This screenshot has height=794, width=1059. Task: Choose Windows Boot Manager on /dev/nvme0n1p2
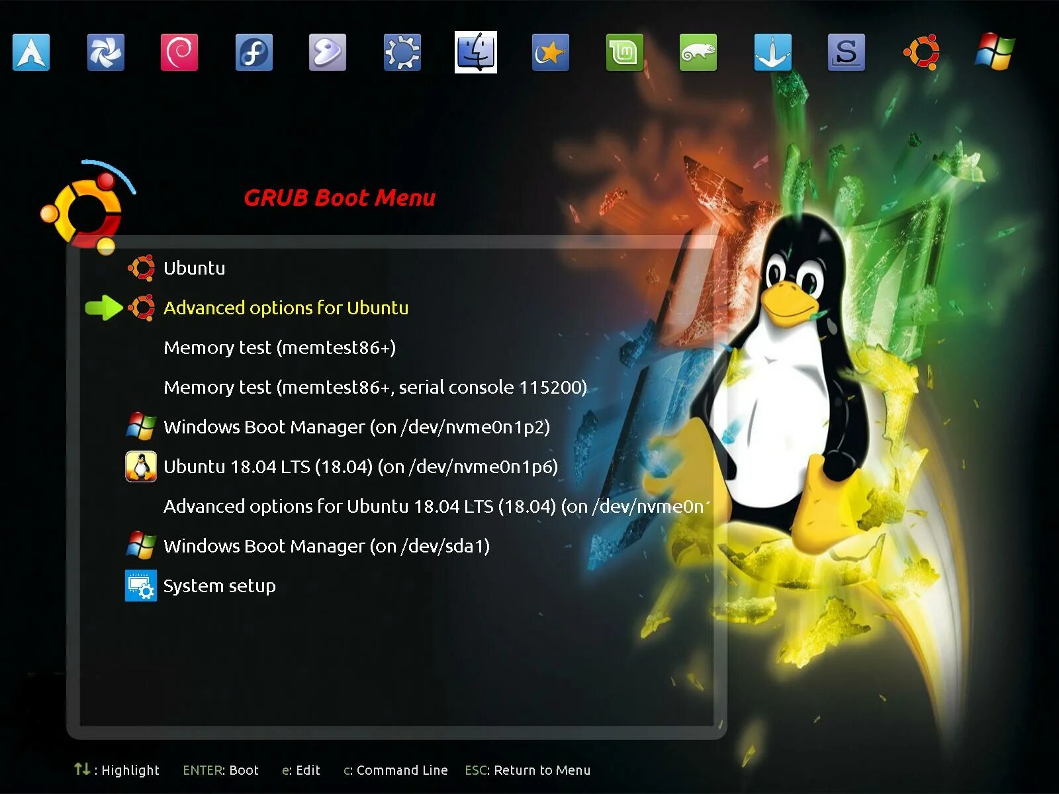pyautogui.click(x=357, y=427)
